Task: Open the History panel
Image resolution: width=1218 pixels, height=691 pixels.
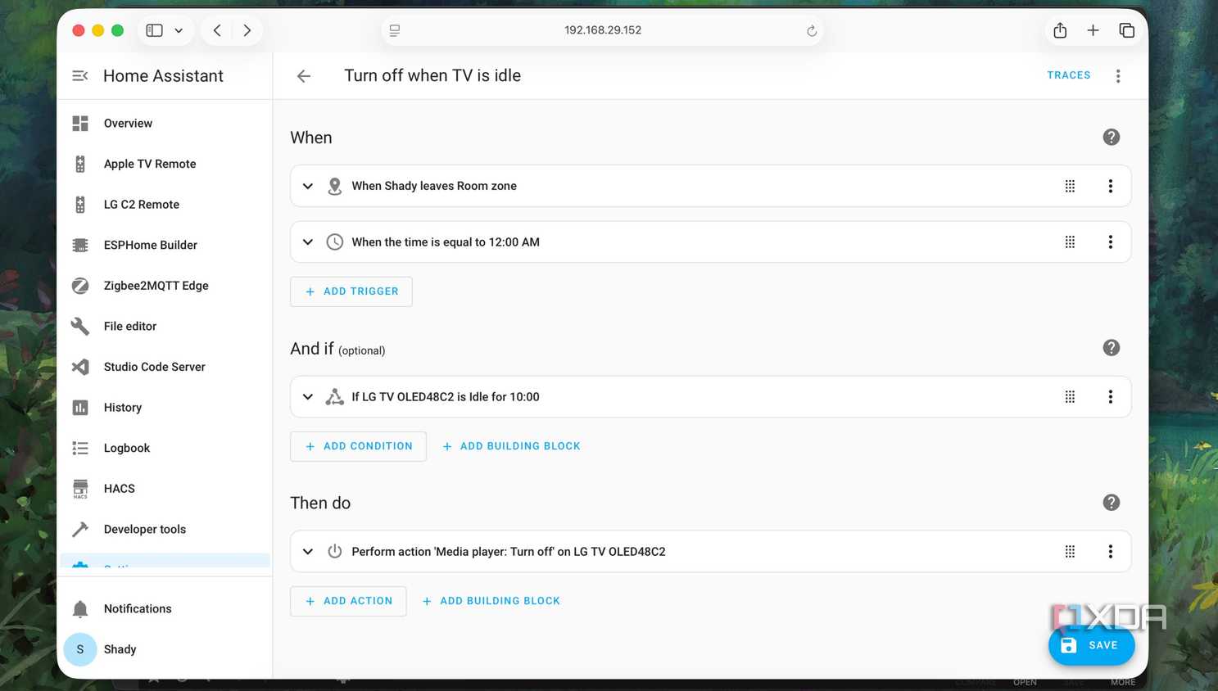Action: click(x=165, y=408)
